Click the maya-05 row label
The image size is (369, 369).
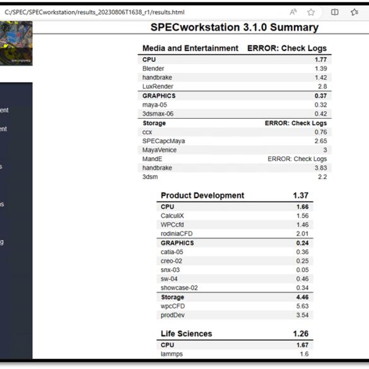pos(155,105)
